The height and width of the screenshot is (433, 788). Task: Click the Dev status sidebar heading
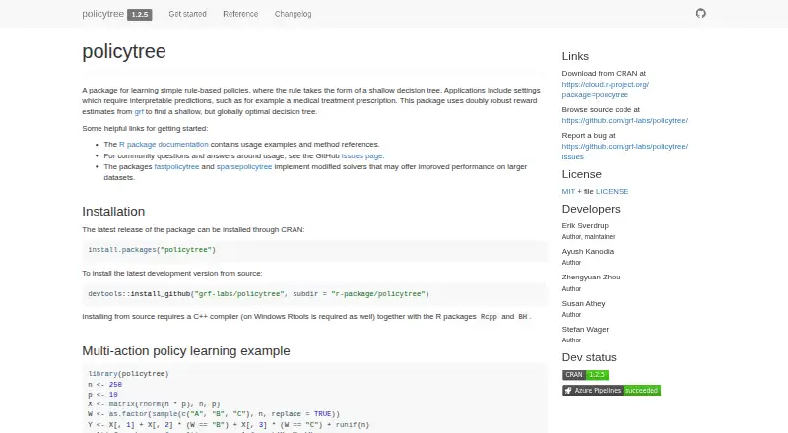(589, 357)
